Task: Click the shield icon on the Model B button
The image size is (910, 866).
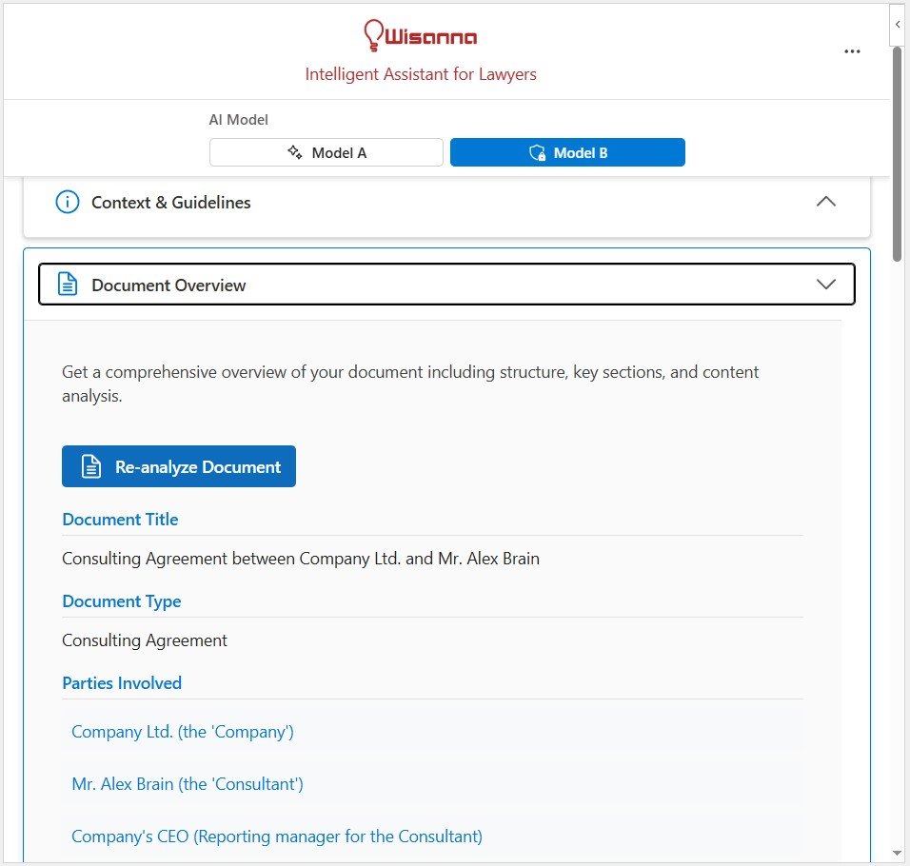Action: [x=536, y=152]
